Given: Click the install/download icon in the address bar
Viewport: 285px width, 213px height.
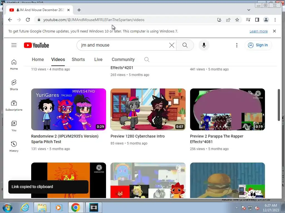Looking at the screenshot, I should (219, 20).
